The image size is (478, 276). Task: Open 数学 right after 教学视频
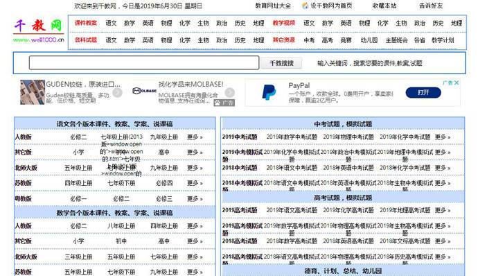(x=327, y=23)
